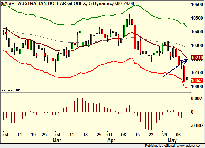Click the date label '08' in April
205x148 pixels.
124,135
